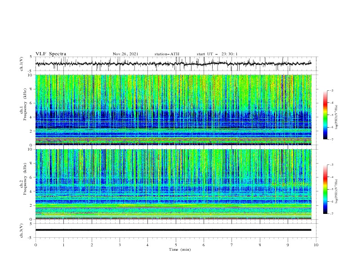Click ch.1 log(PSD) color bar title
Viewport: 356px width, 275px height.
(336, 117)
